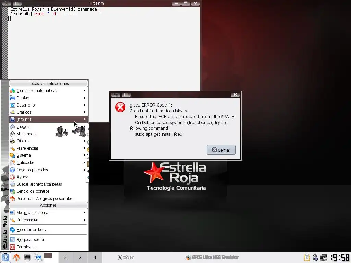Open the Juegos menu entry
This screenshot has height=263, width=351.
tap(48, 127)
